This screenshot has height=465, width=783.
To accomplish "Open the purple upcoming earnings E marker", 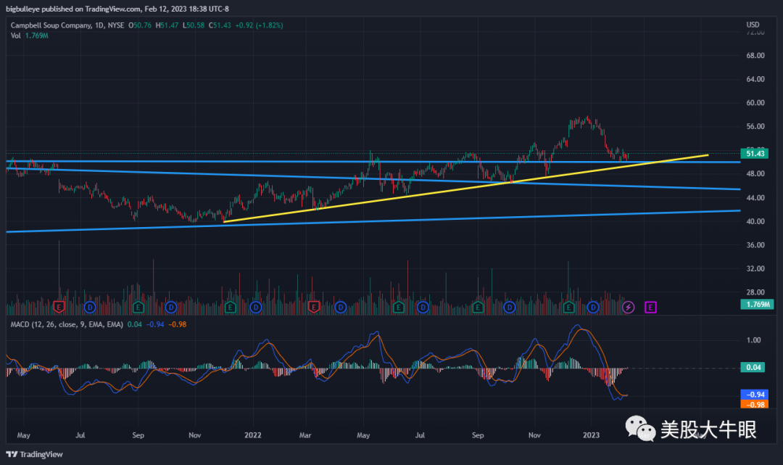I will [650, 307].
